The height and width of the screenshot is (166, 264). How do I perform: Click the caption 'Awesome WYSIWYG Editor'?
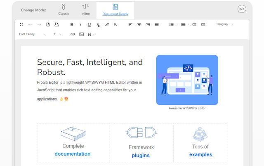point(187,108)
